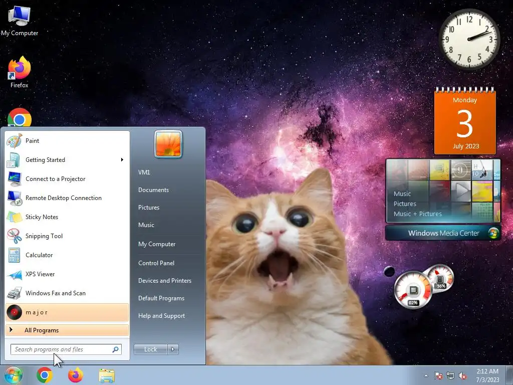Screen dimensions: 513x385
Task: Click the Windows Start orb
Action: coord(14,375)
